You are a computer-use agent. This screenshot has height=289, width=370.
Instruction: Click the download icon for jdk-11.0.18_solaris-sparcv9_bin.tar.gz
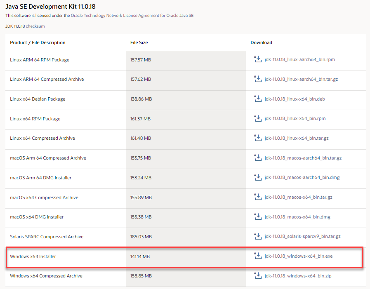coord(258,237)
